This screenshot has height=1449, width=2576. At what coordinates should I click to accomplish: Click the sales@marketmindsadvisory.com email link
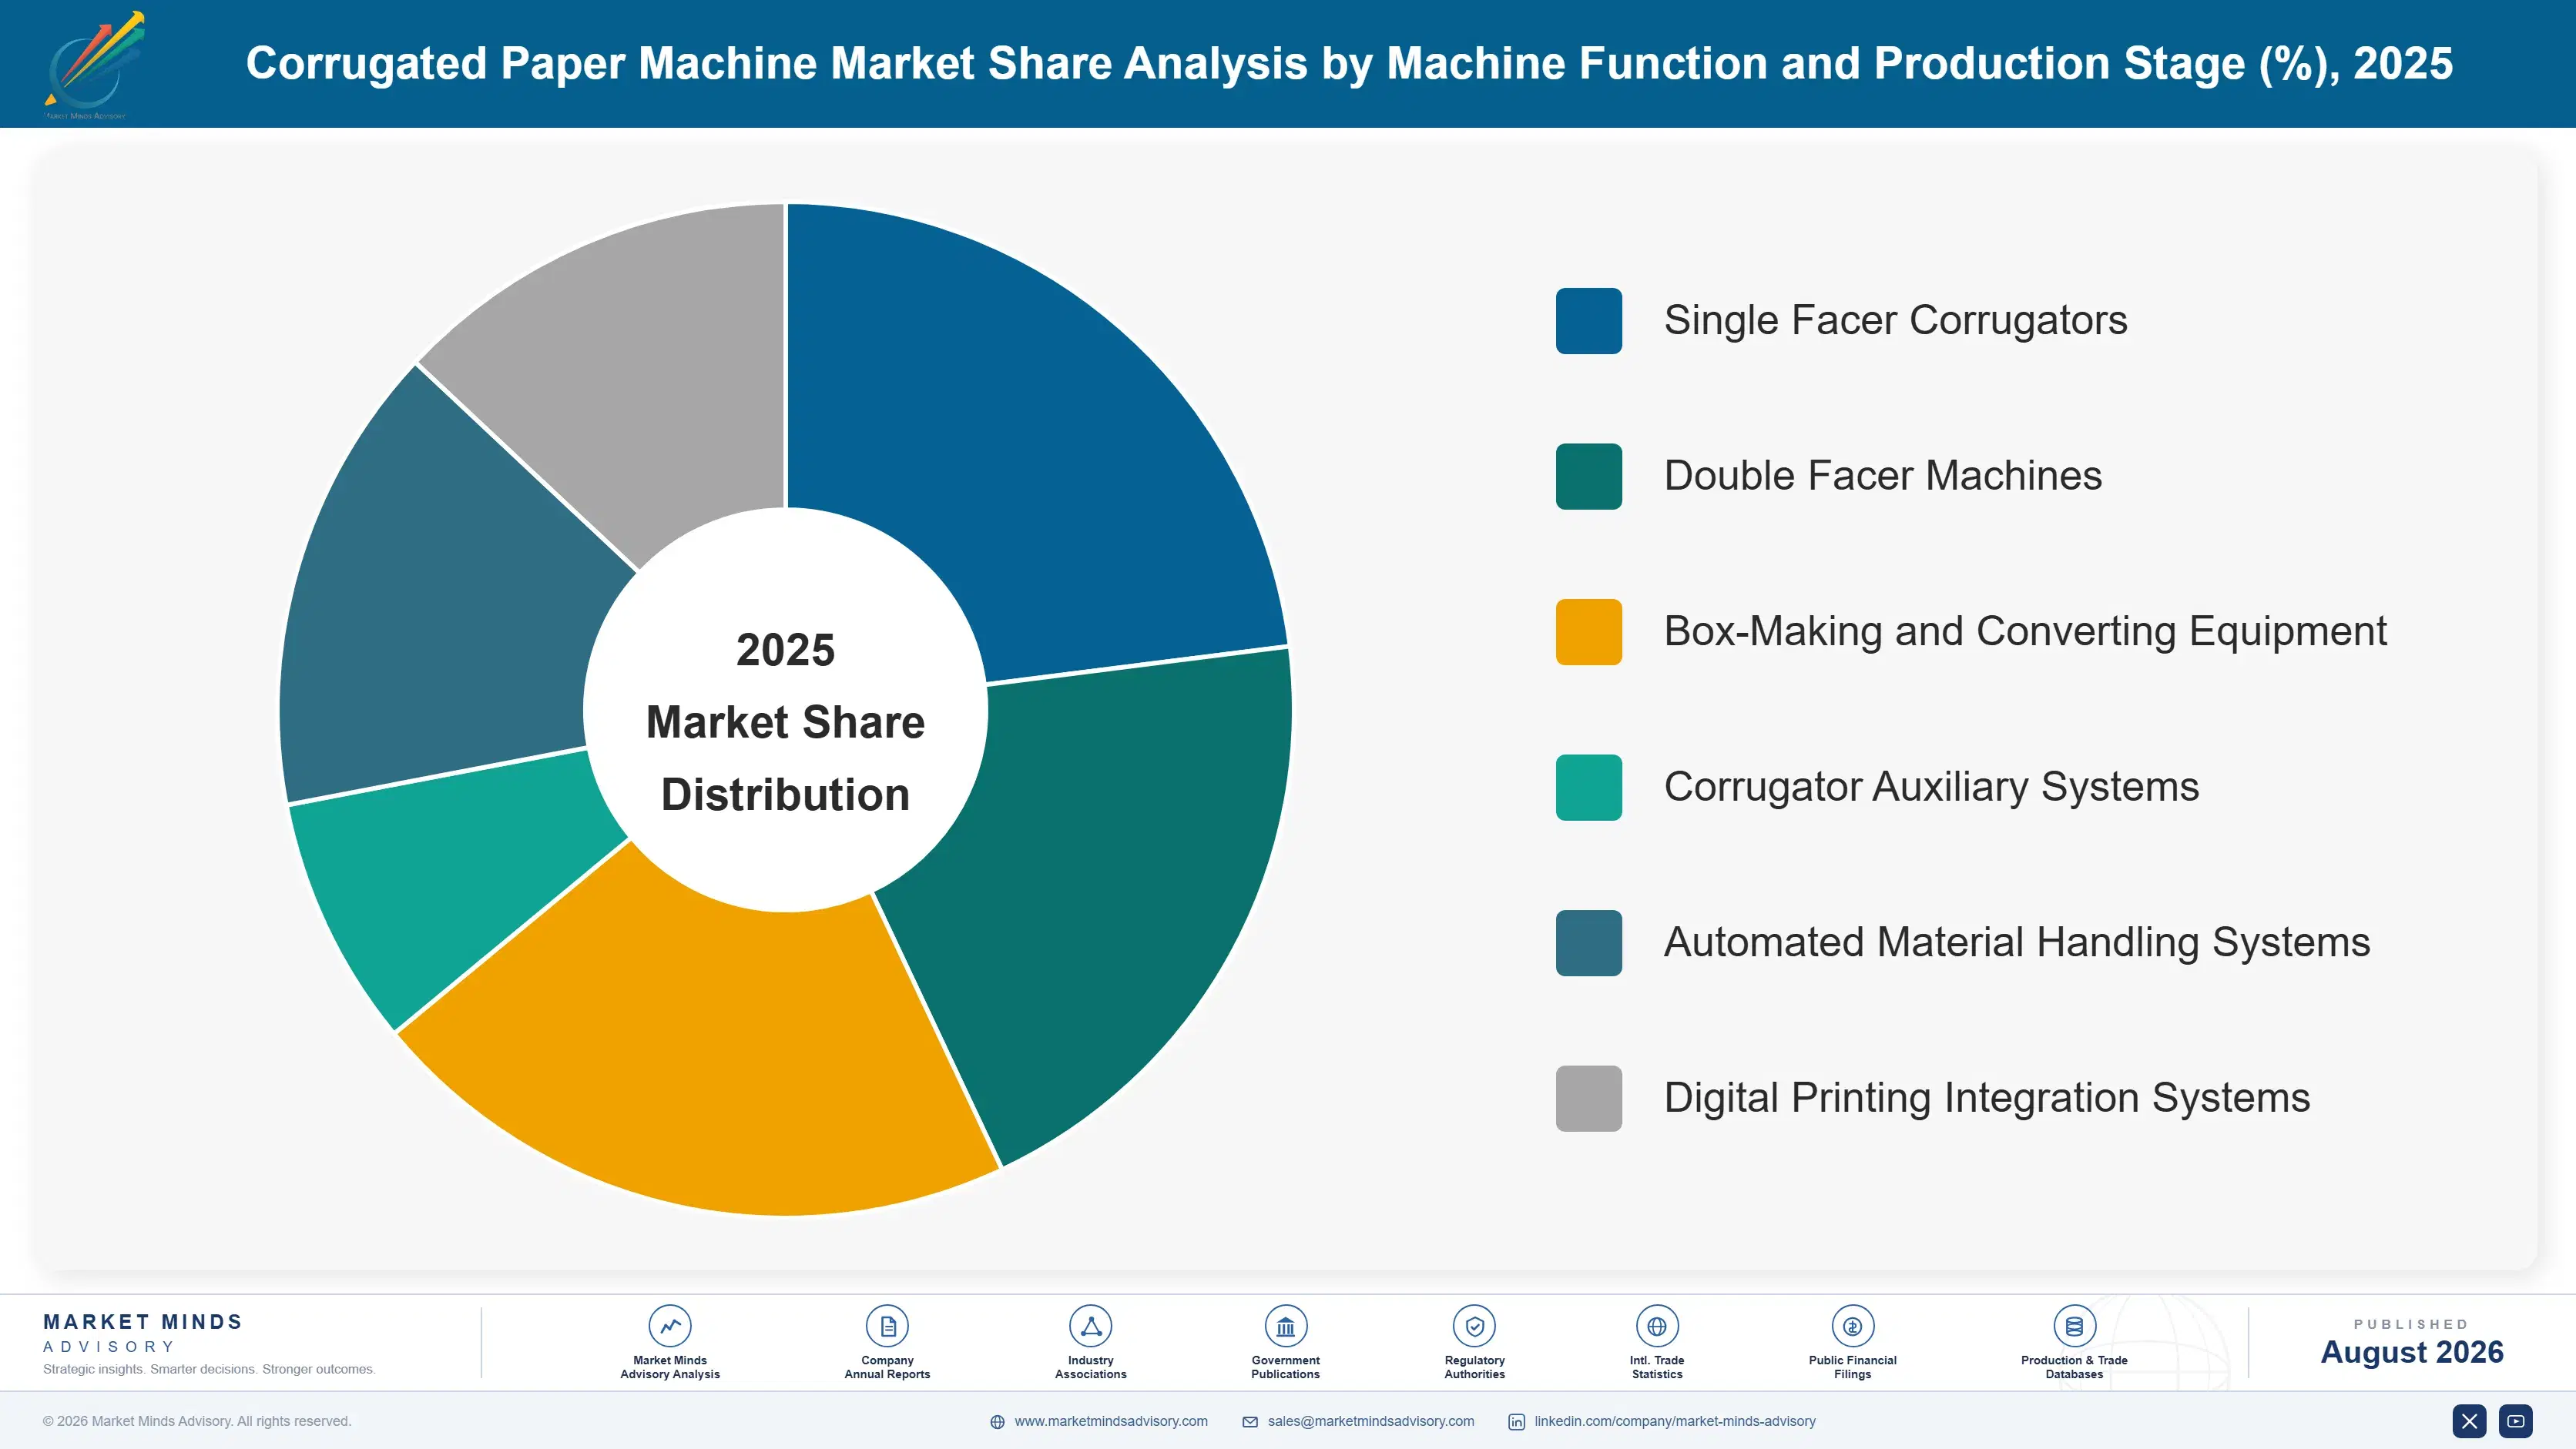point(1371,1421)
